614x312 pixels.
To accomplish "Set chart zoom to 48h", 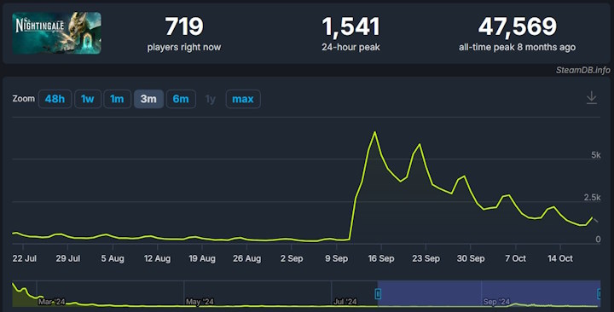I will [55, 99].
